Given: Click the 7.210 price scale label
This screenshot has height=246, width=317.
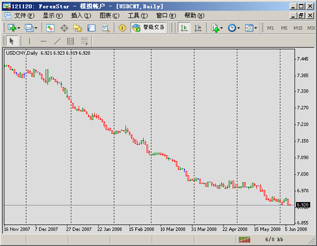Looking at the screenshot, I should pyautogui.click(x=303, y=124).
